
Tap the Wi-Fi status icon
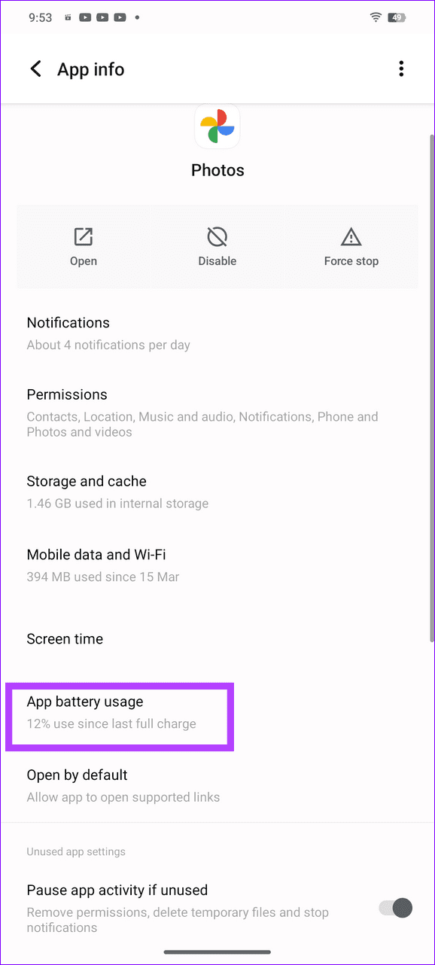[x=376, y=17]
